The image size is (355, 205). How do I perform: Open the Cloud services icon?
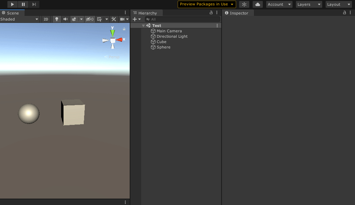pos(257,4)
